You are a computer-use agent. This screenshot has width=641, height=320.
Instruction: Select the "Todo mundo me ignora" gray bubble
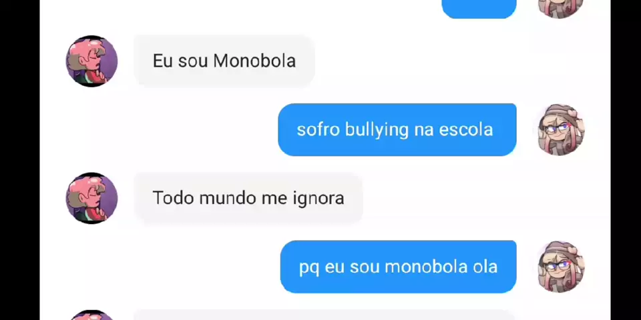coord(248,198)
